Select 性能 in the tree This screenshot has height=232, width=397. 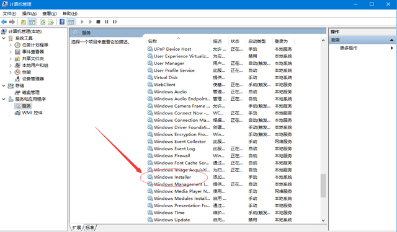click(27, 72)
